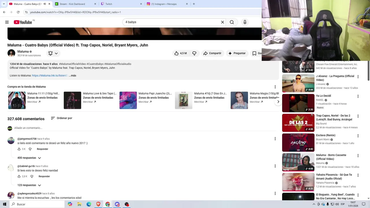Open the @aylengonzalez4529 commenter profile
Image resolution: width=370 pixels, height=208 pixels.
pos(29,194)
